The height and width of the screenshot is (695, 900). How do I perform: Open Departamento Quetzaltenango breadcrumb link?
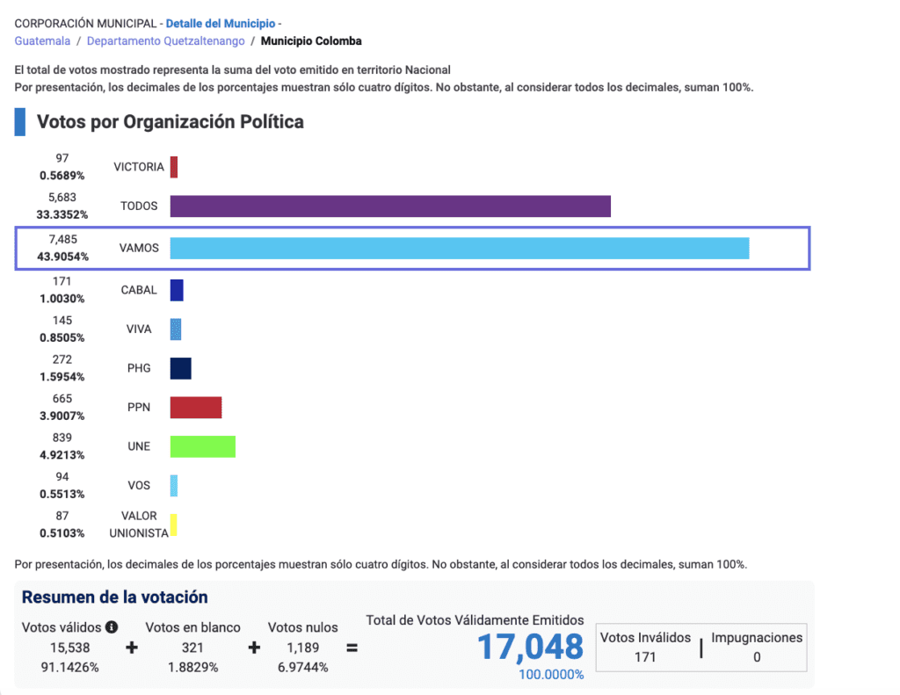click(165, 41)
